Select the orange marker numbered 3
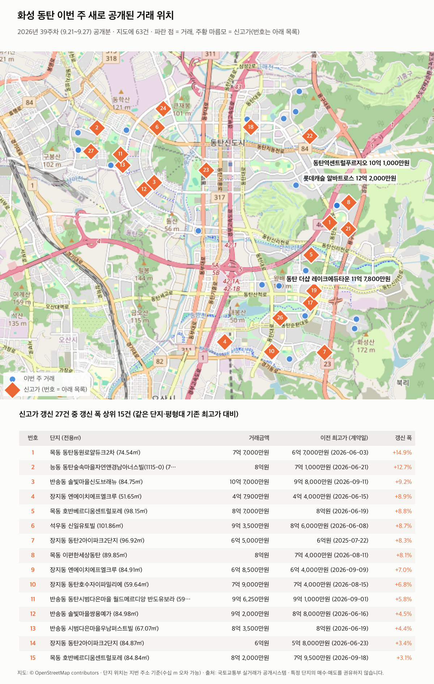 click(x=154, y=182)
